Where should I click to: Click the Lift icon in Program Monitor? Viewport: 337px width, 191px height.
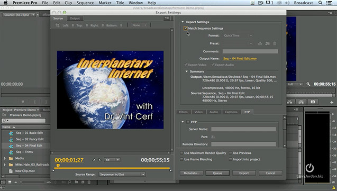(290, 102)
